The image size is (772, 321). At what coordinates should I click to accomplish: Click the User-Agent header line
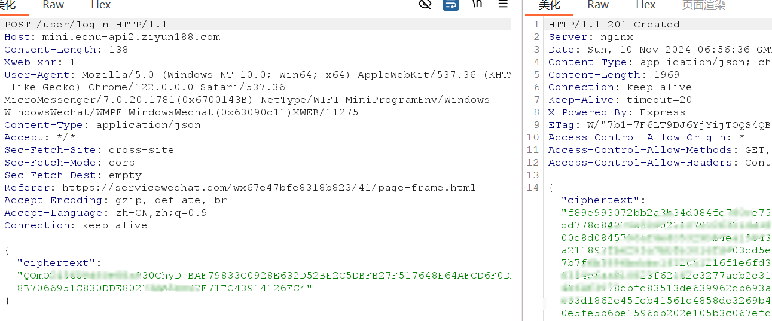[x=258, y=75]
